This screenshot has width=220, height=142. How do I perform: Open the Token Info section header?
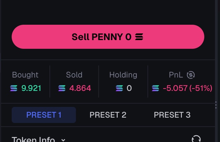tap(33, 139)
